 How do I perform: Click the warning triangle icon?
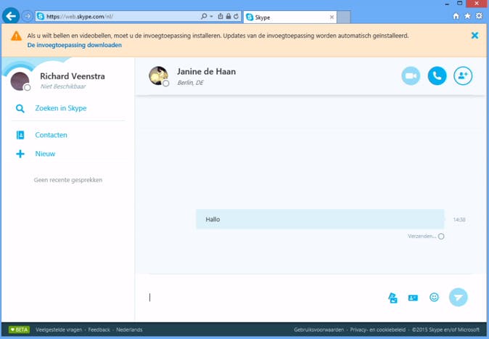[x=16, y=36]
